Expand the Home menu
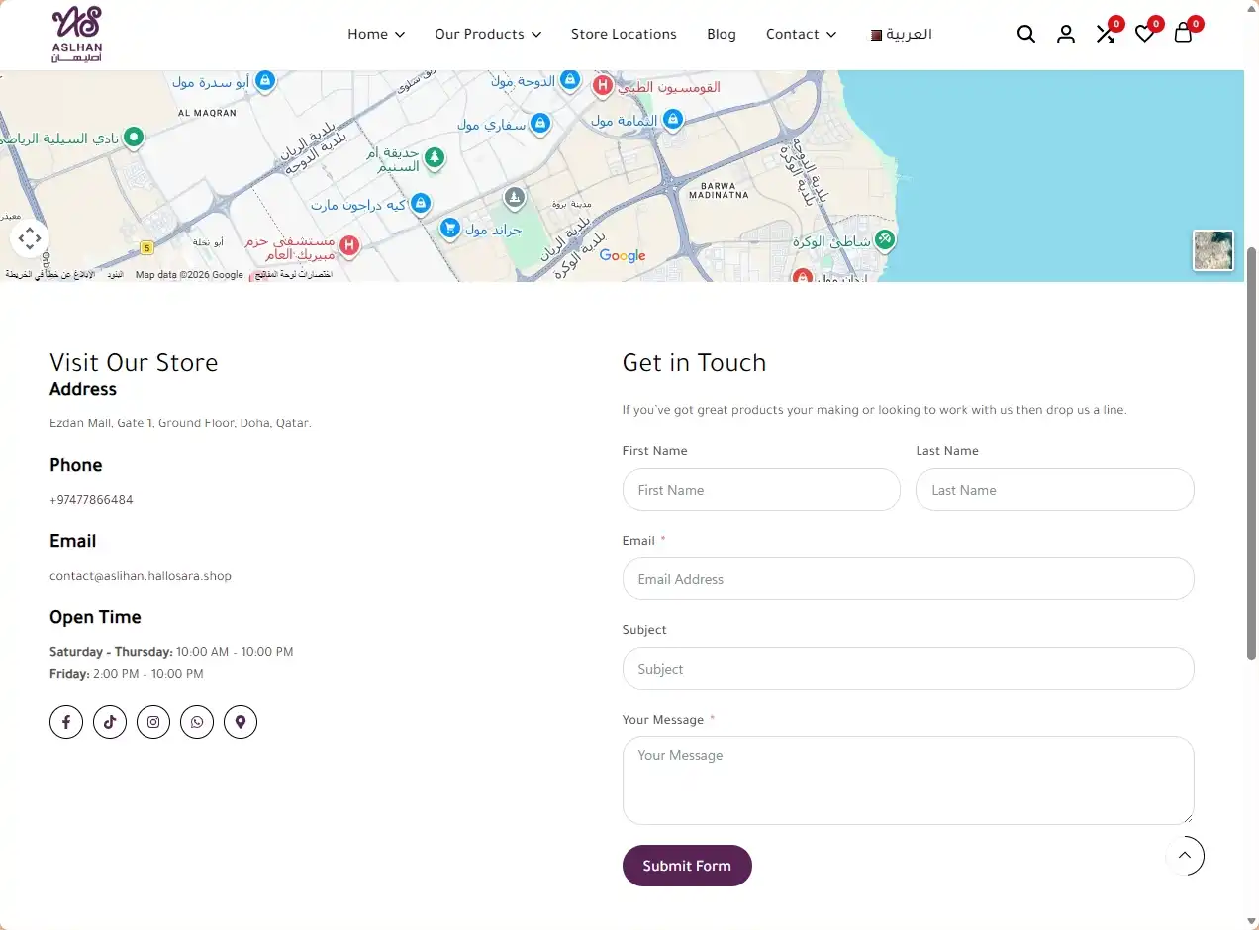This screenshot has width=1259, height=930. 376,34
